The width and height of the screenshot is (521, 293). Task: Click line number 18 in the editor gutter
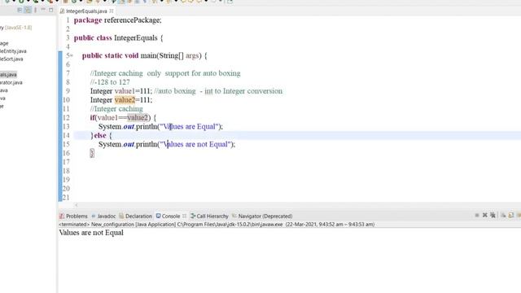pyautogui.click(x=66, y=171)
